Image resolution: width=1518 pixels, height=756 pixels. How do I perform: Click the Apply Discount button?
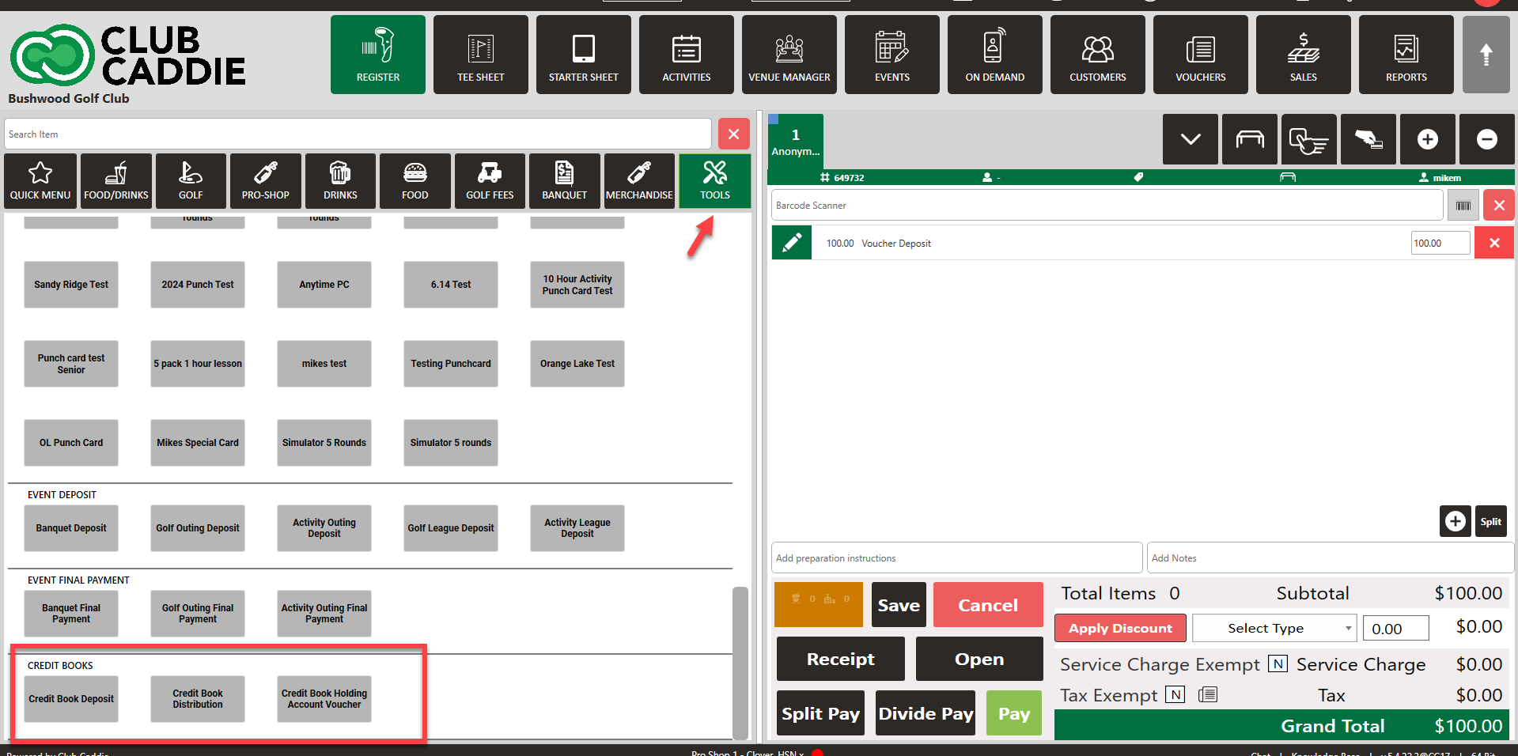click(1119, 628)
